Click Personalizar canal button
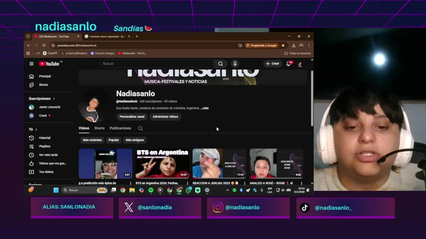The height and width of the screenshot is (239, 426). (132, 117)
